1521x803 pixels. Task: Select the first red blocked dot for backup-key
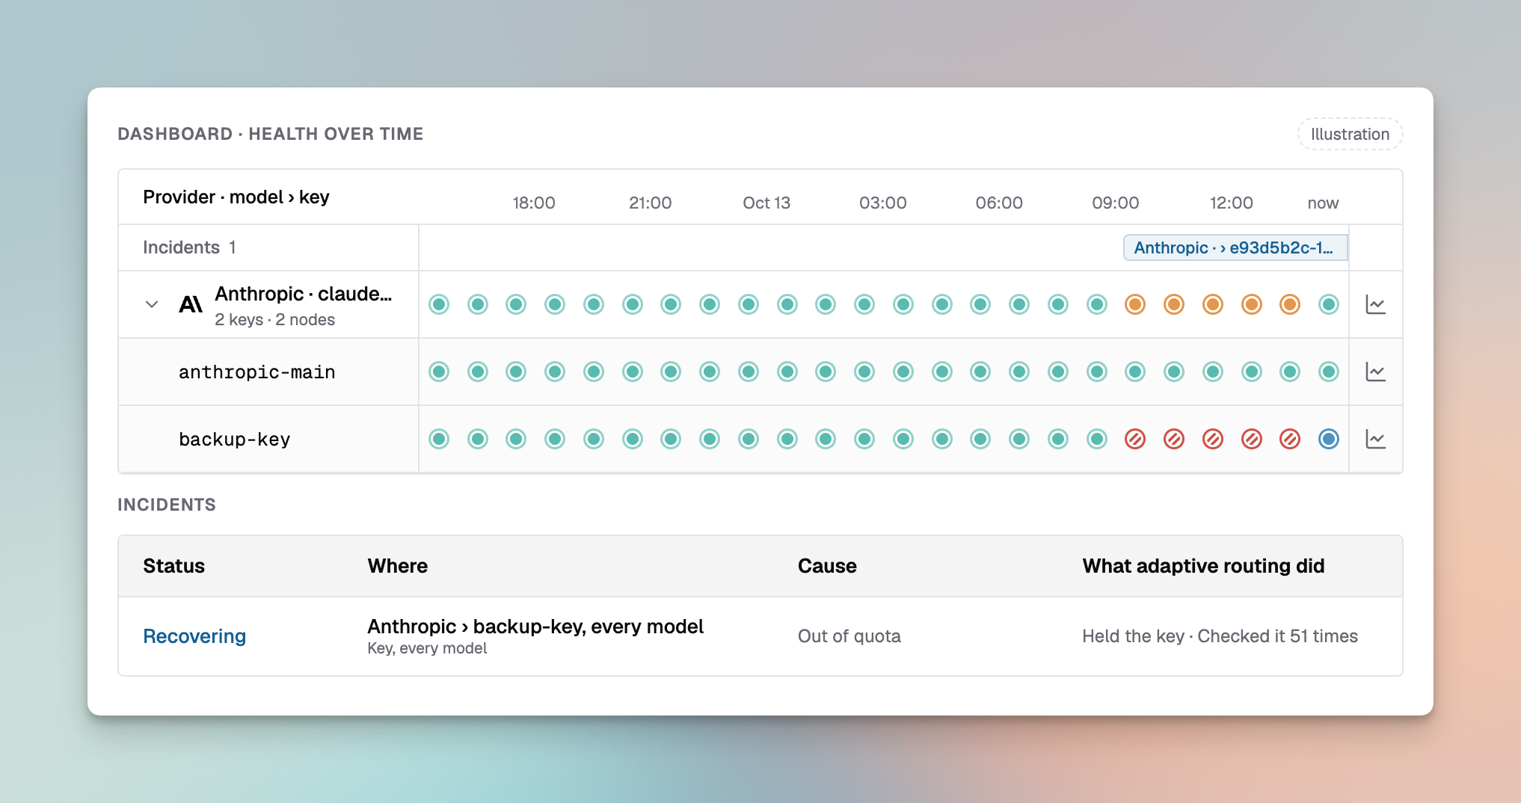coord(1135,439)
